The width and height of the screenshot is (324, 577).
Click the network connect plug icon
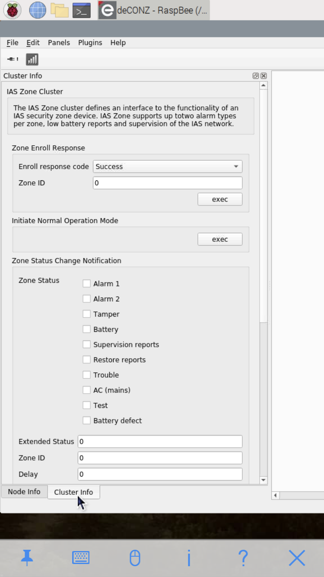tap(13, 59)
